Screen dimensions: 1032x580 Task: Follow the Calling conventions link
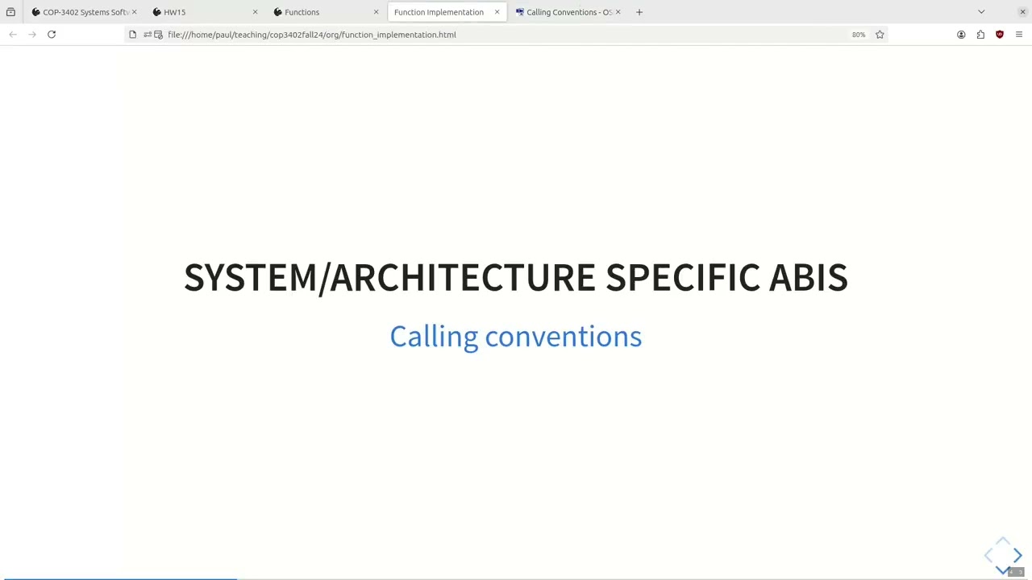point(516,336)
